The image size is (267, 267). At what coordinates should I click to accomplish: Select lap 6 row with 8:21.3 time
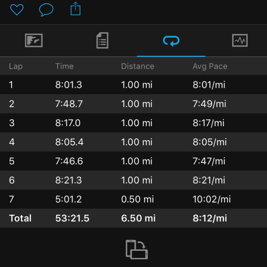pyautogui.click(x=133, y=180)
